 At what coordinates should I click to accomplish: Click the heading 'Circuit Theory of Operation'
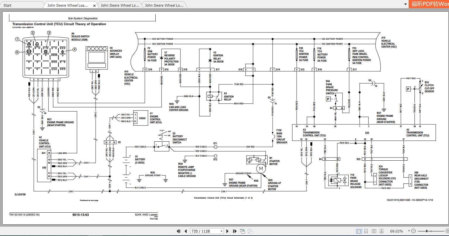click(x=85, y=24)
